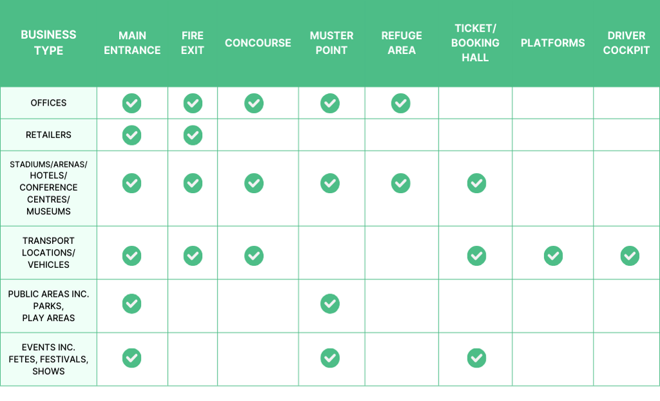Click Events row Main Entrance checkmark
The width and height of the screenshot is (660, 401).
pyautogui.click(x=132, y=358)
